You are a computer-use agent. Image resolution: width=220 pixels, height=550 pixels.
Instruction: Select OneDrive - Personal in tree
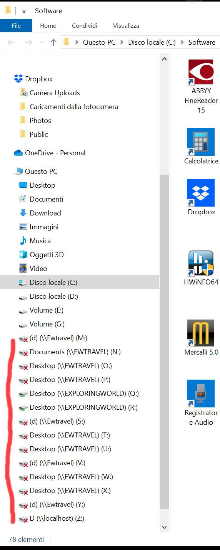point(55,153)
